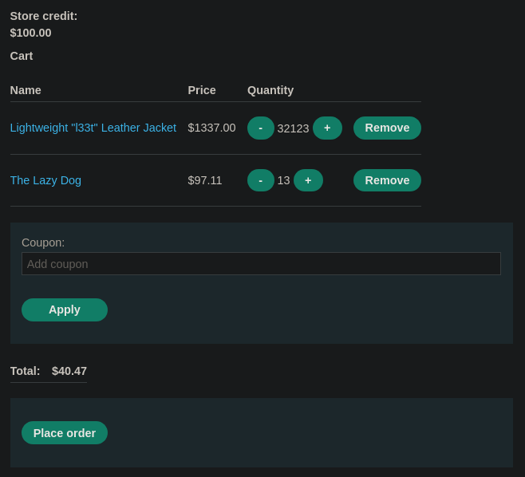This screenshot has height=477, width=525.
Task: Decrease quantity of The Lazy Dog
Action: pyautogui.click(x=260, y=180)
